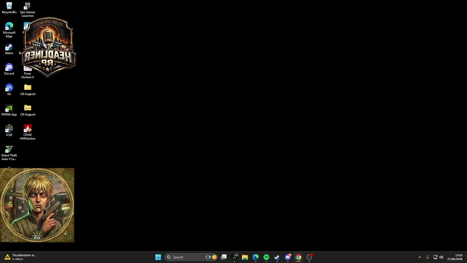The image size is (467, 263).
Task: Click the taskbar Search box
Action: coord(192,257)
